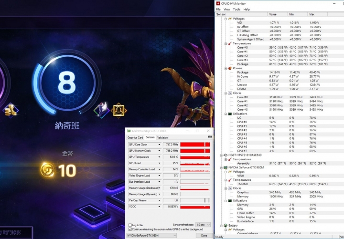Open the HWMonitor Tools menu
The width and height of the screenshot is (344, 239).
pos(236,9)
